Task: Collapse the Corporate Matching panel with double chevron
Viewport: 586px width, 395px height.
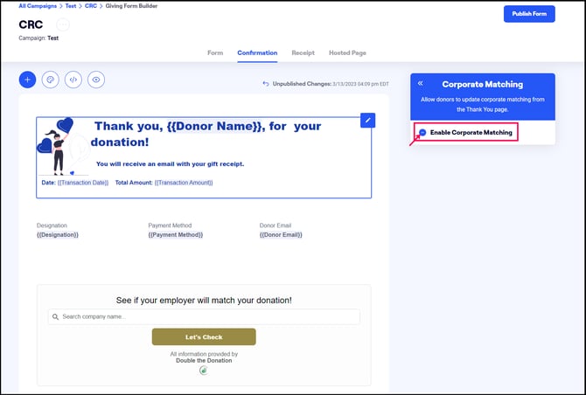Action: click(x=421, y=84)
